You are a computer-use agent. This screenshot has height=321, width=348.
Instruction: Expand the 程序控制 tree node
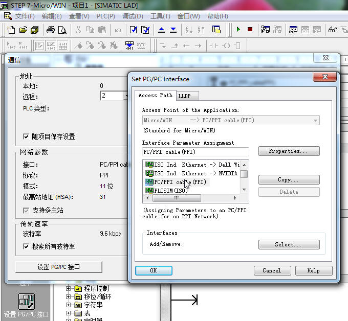pos(68,288)
